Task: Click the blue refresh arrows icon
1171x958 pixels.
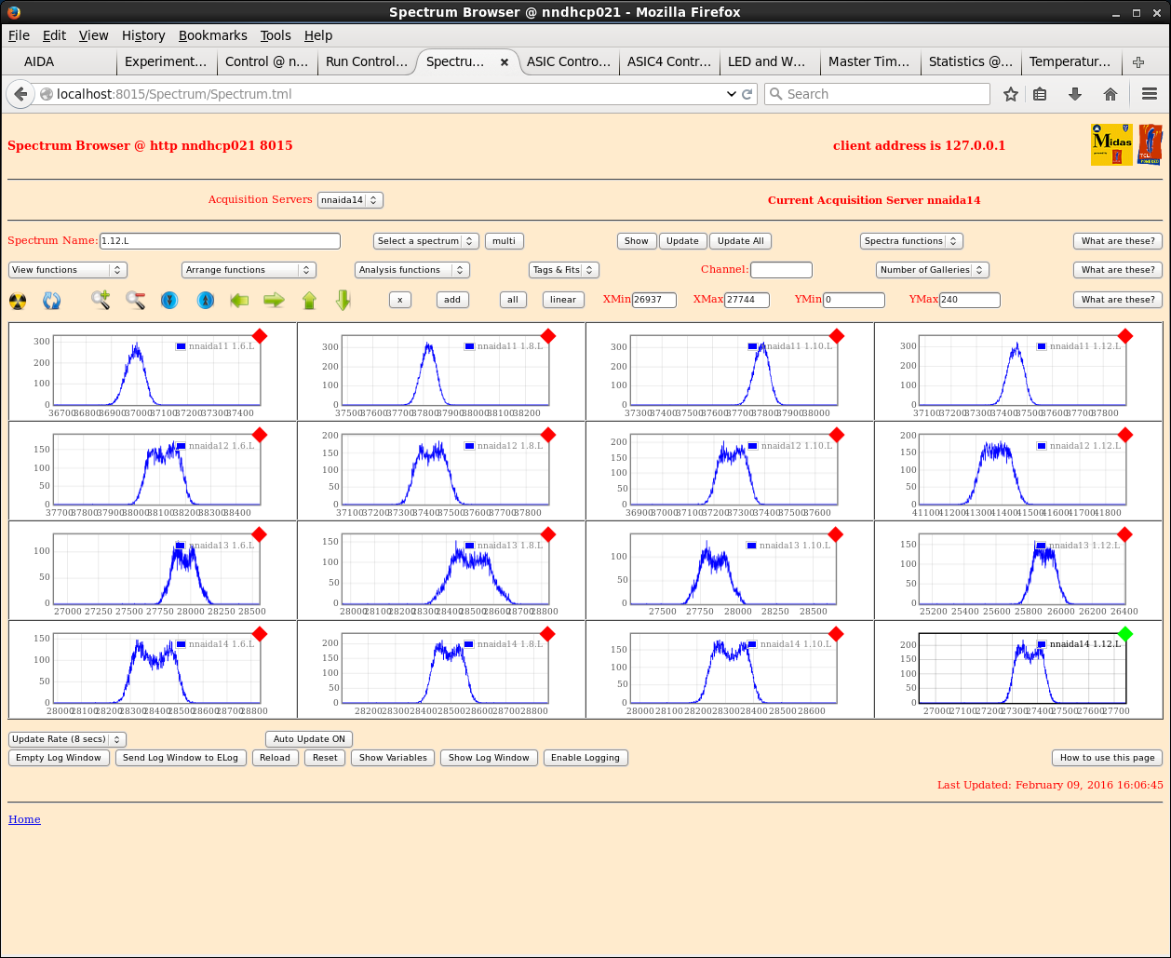Action: tap(52, 300)
